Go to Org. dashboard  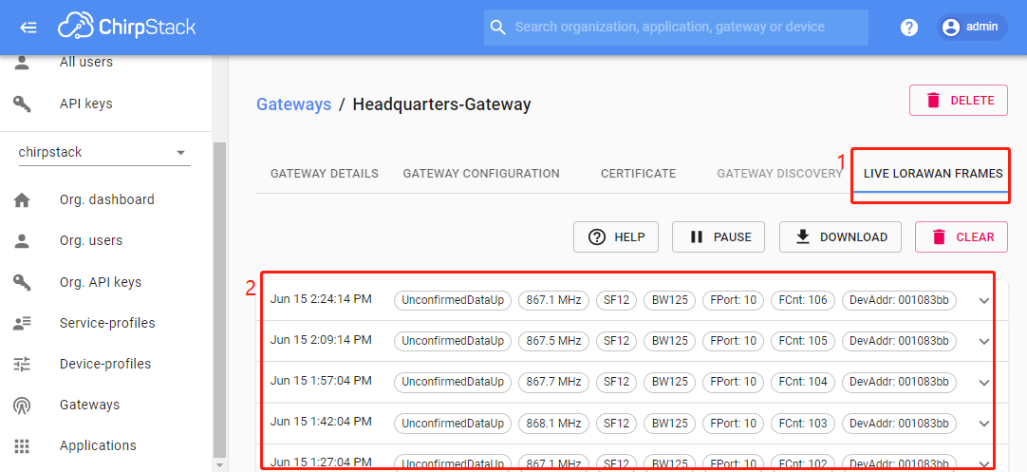coord(106,200)
